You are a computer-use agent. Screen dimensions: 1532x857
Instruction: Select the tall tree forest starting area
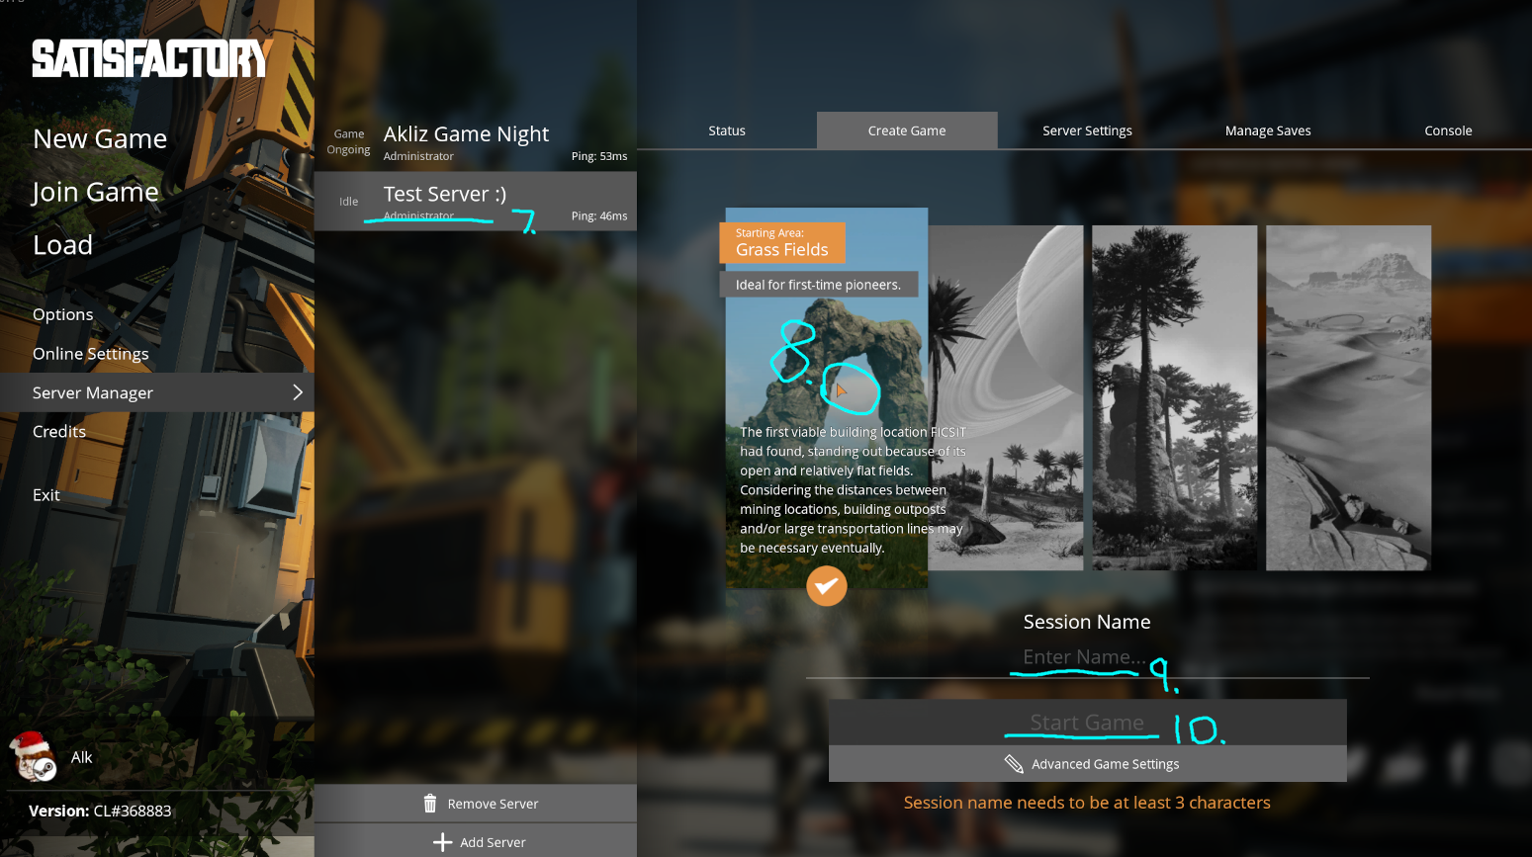[1175, 397]
